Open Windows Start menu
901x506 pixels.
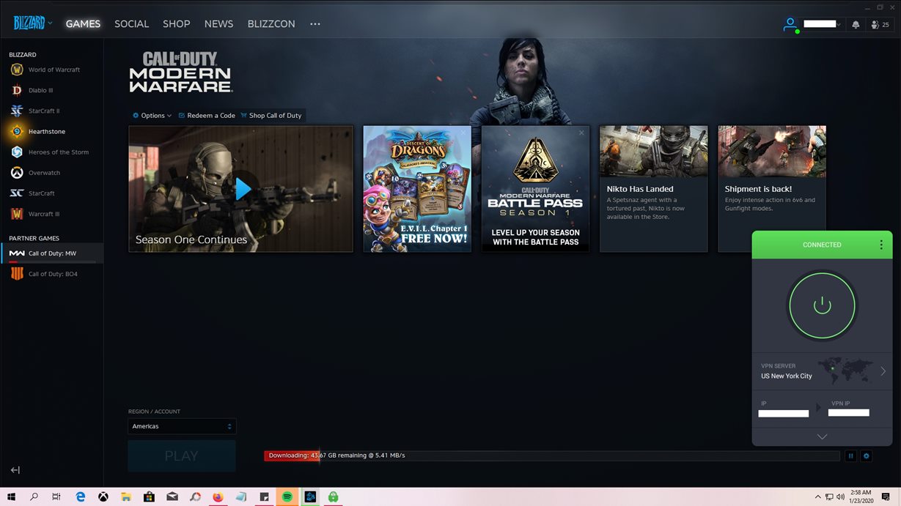[12, 496]
